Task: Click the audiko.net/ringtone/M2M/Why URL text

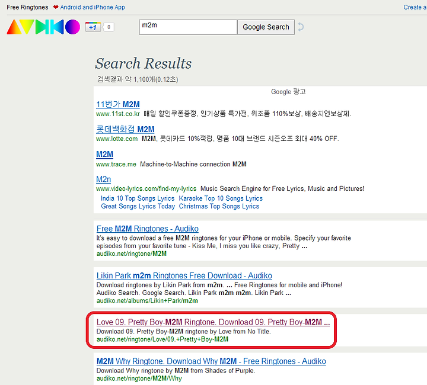Action: (139, 378)
